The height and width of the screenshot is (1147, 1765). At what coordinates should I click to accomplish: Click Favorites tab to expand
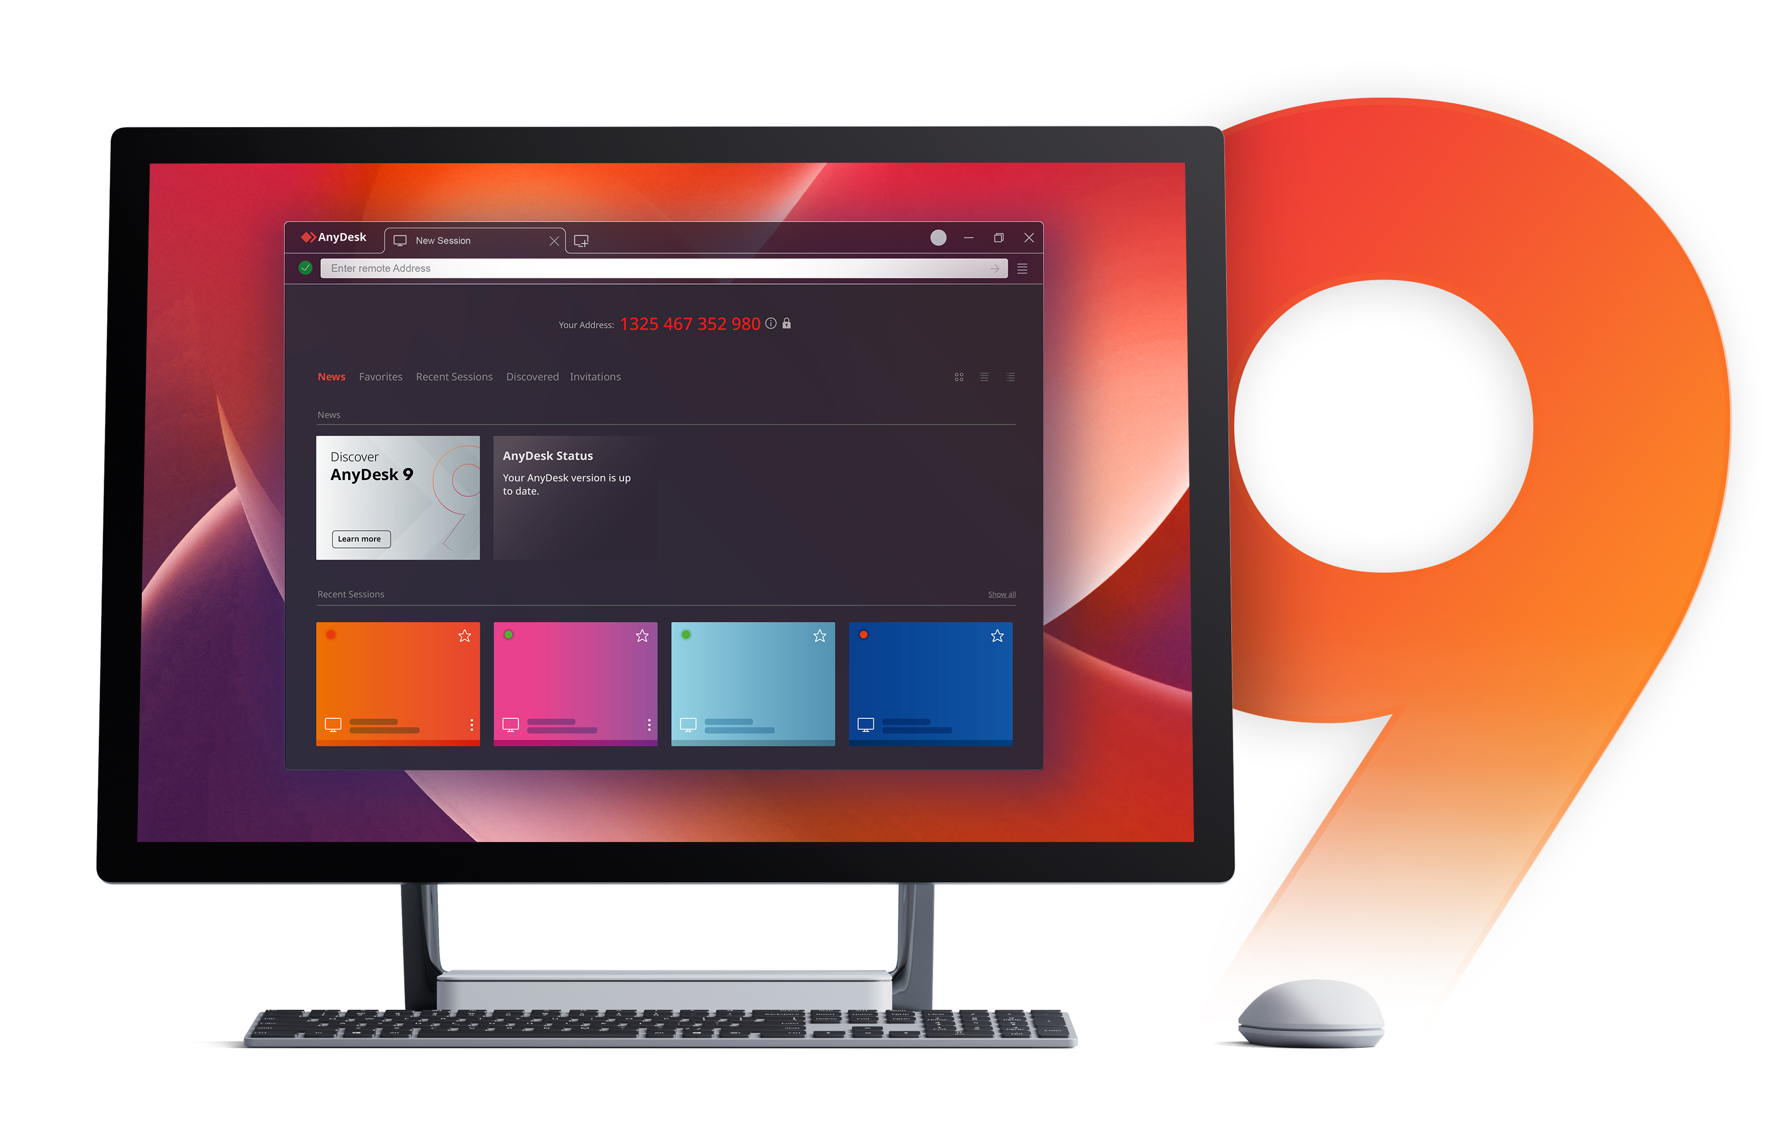[x=381, y=376]
